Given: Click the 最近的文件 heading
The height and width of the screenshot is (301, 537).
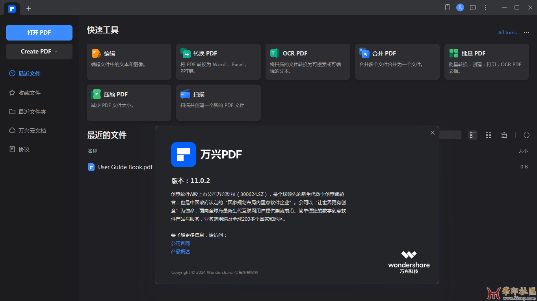Looking at the screenshot, I should point(107,135).
